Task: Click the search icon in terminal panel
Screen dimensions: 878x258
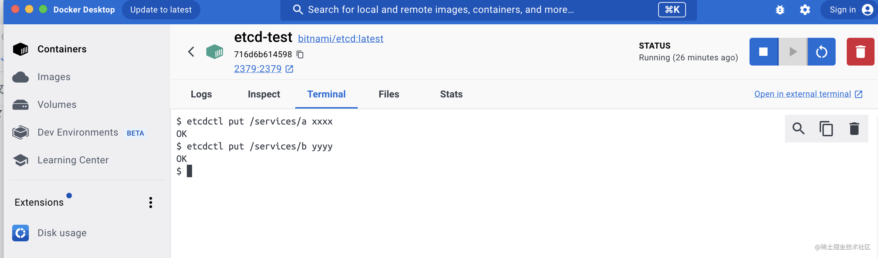Action: point(798,129)
